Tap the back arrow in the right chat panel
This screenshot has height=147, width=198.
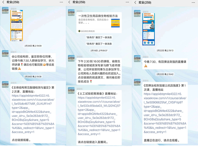click(135, 2)
